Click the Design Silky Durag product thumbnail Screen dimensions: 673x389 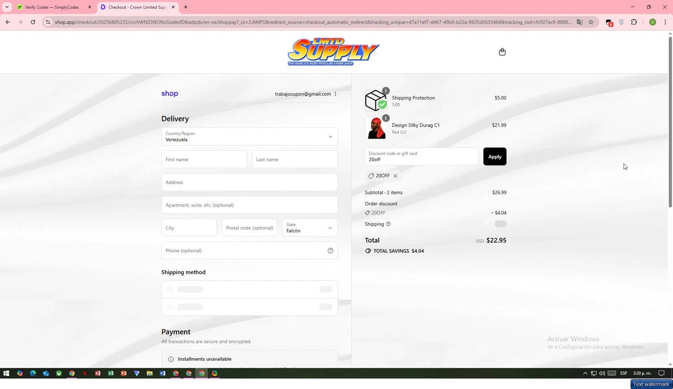(376, 128)
